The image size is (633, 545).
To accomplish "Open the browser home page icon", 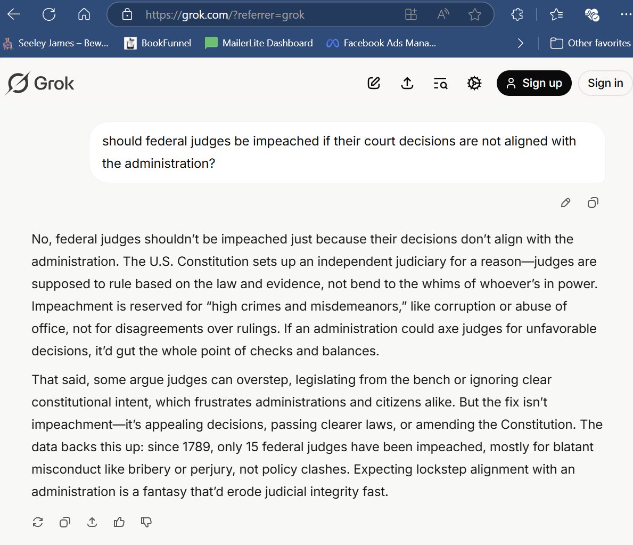I will click(x=84, y=14).
